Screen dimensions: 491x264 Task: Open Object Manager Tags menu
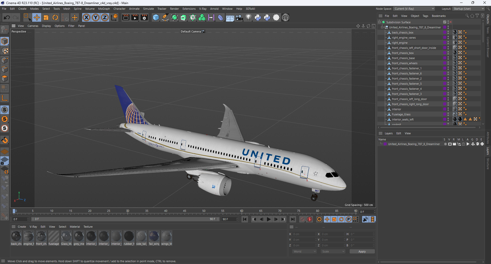(x=425, y=16)
